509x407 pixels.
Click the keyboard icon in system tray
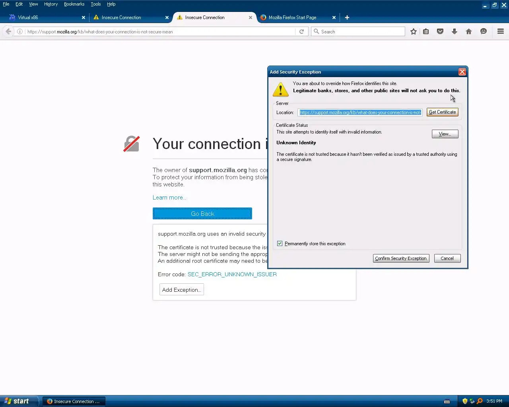(x=447, y=401)
